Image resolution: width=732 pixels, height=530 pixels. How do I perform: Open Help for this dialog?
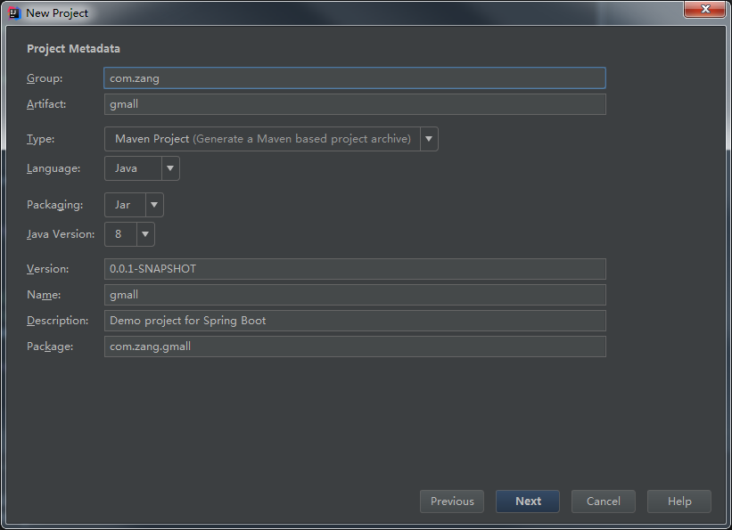tap(679, 501)
